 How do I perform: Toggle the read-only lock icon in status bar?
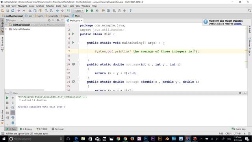(245, 134)
